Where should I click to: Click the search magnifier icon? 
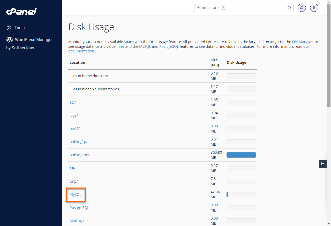[x=289, y=8]
